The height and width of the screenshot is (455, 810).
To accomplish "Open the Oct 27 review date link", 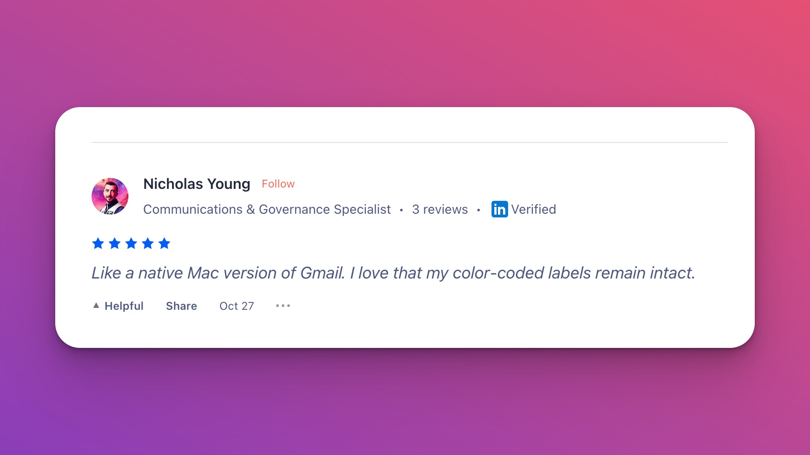I will pyautogui.click(x=237, y=306).
